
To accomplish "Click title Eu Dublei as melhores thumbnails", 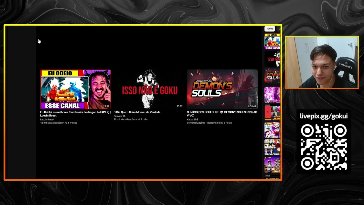I will pos(75,114).
